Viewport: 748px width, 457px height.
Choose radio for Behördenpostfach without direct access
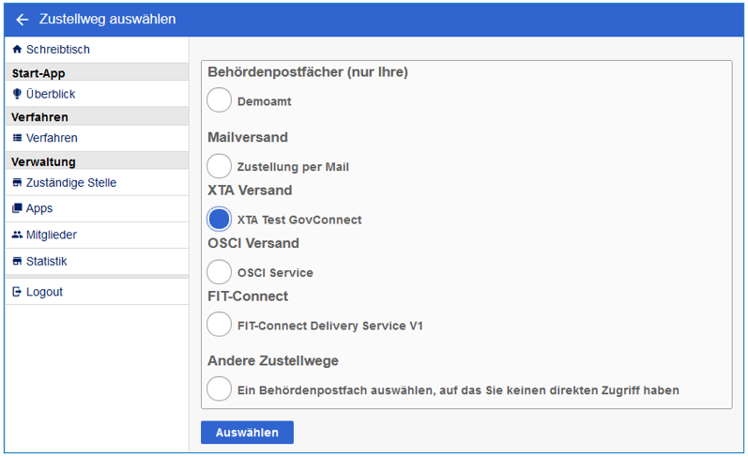[x=219, y=388]
